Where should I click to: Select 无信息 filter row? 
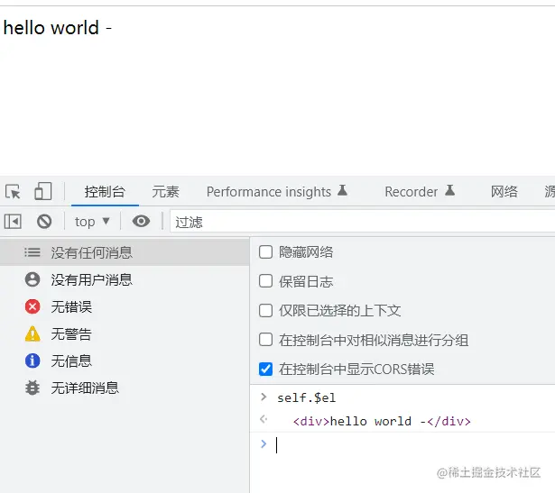pos(125,361)
